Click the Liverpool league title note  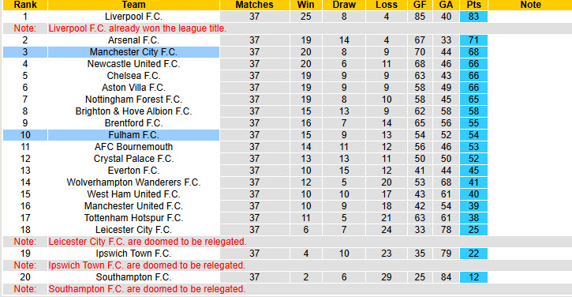point(137,28)
